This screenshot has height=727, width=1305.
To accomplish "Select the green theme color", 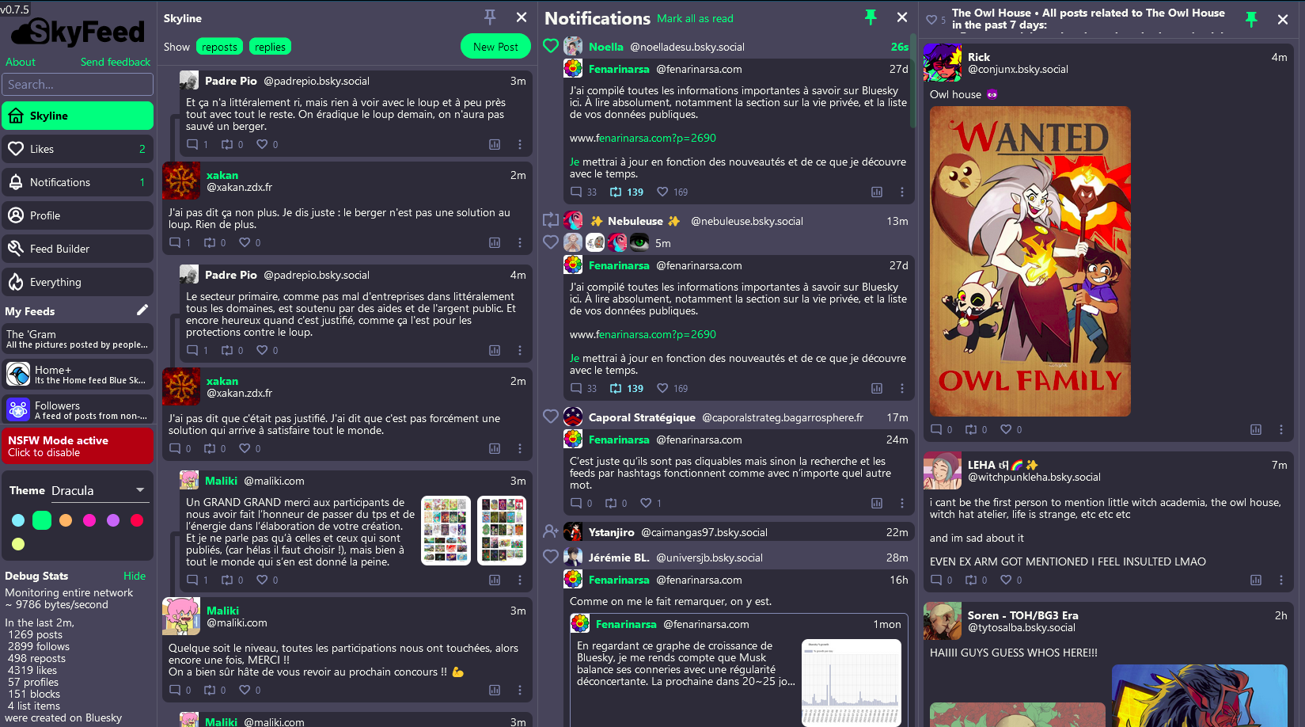I will [x=42, y=520].
